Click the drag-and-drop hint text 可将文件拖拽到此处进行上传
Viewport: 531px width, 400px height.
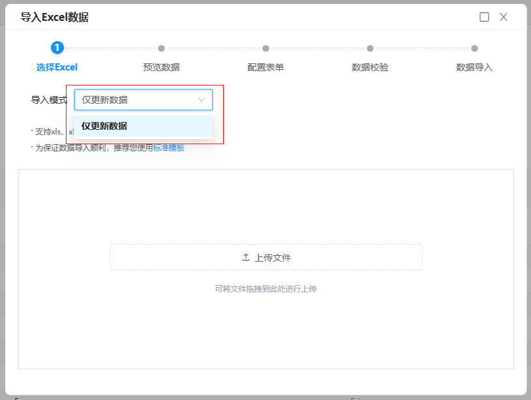(265, 288)
